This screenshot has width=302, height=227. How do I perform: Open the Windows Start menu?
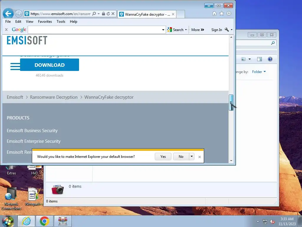pyautogui.click(x=8, y=221)
